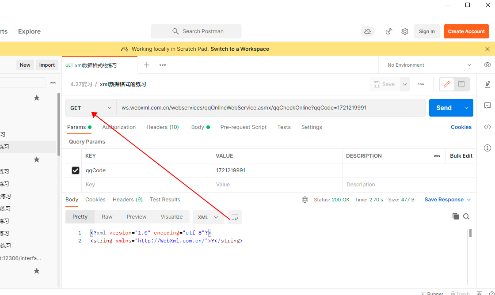Screen dimensions: 495x295
Task: Click the request URL field
Action: [x=271, y=108]
